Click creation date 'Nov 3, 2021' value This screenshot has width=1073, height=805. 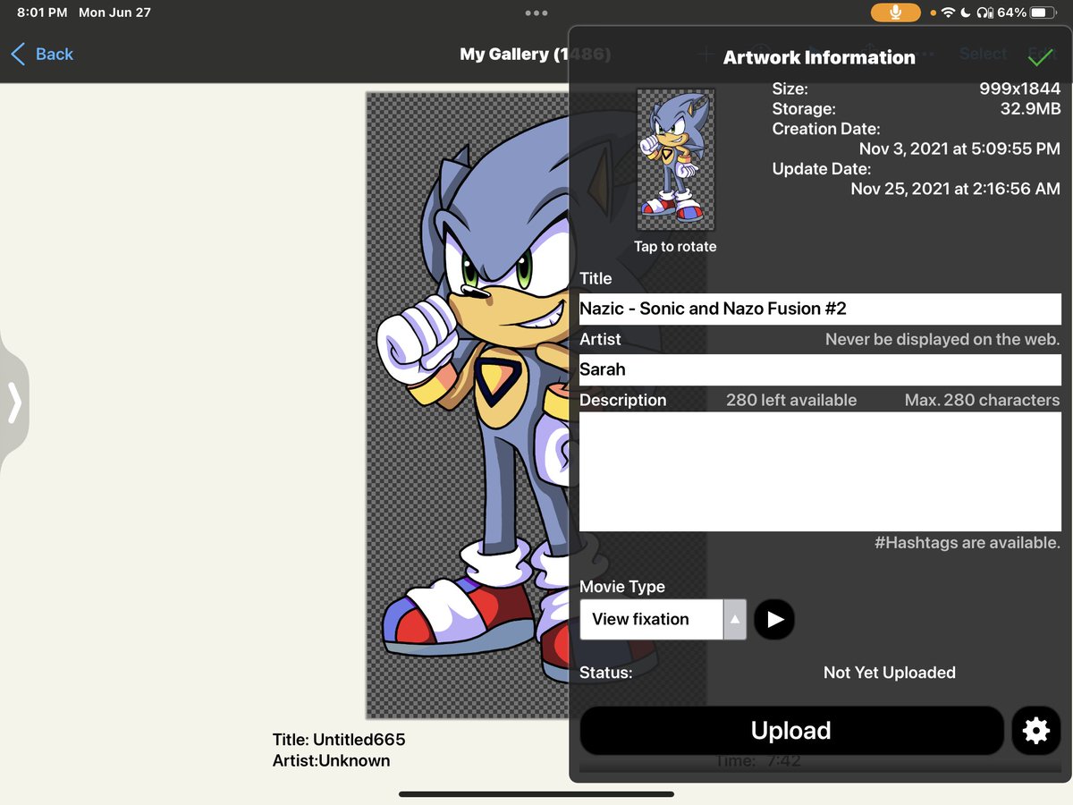click(x=959, y=149)
